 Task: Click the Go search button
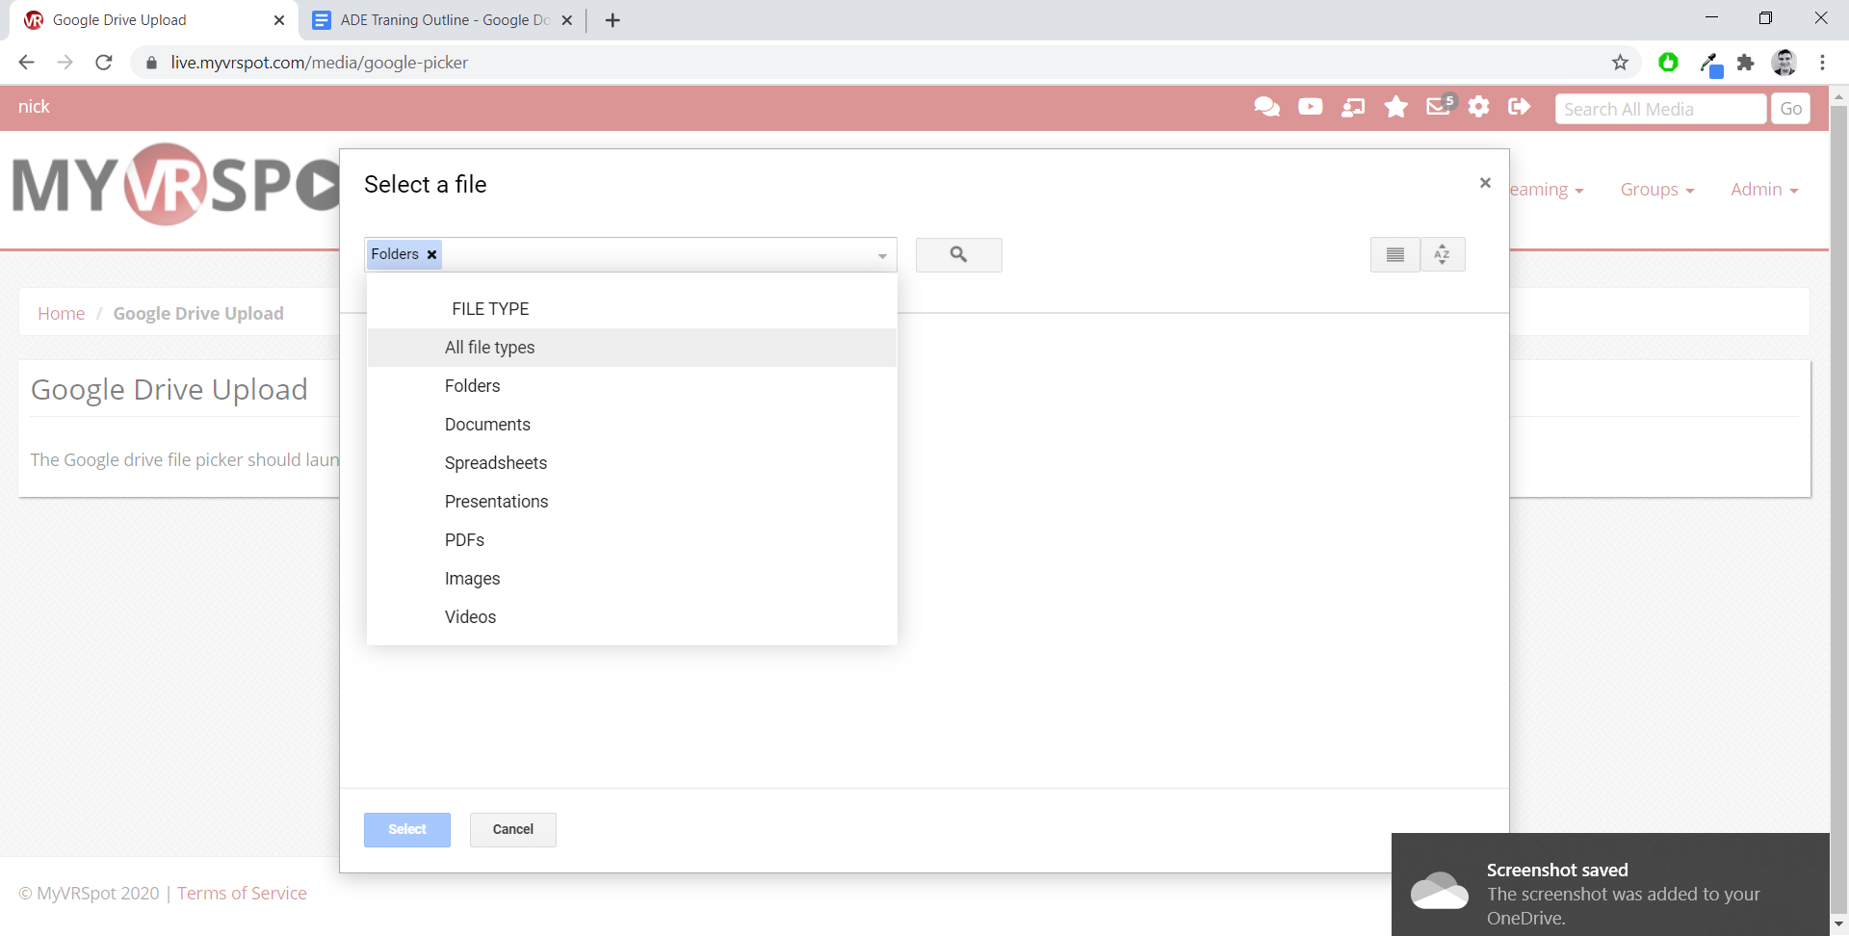point(1791,109)
